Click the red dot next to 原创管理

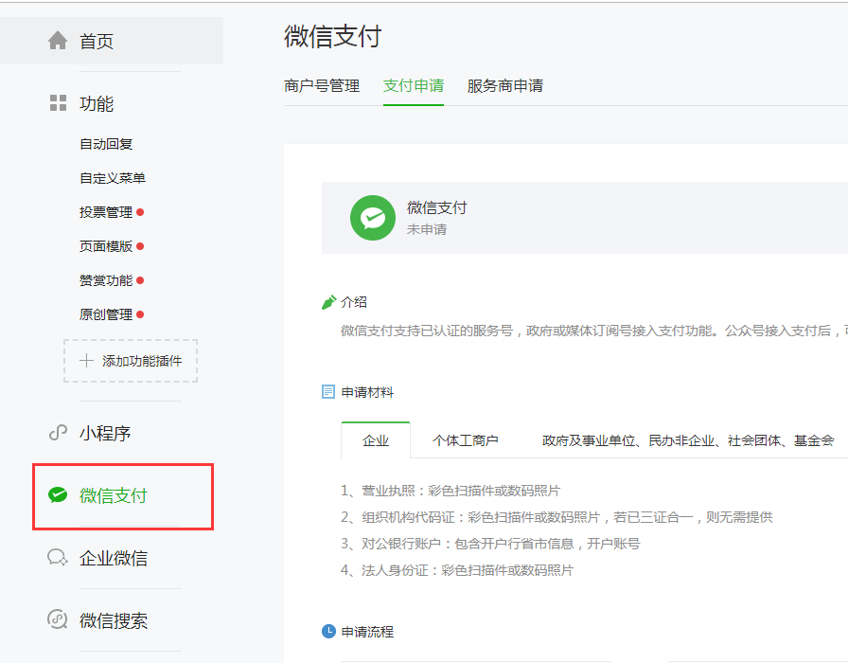(x=140, y=314)
